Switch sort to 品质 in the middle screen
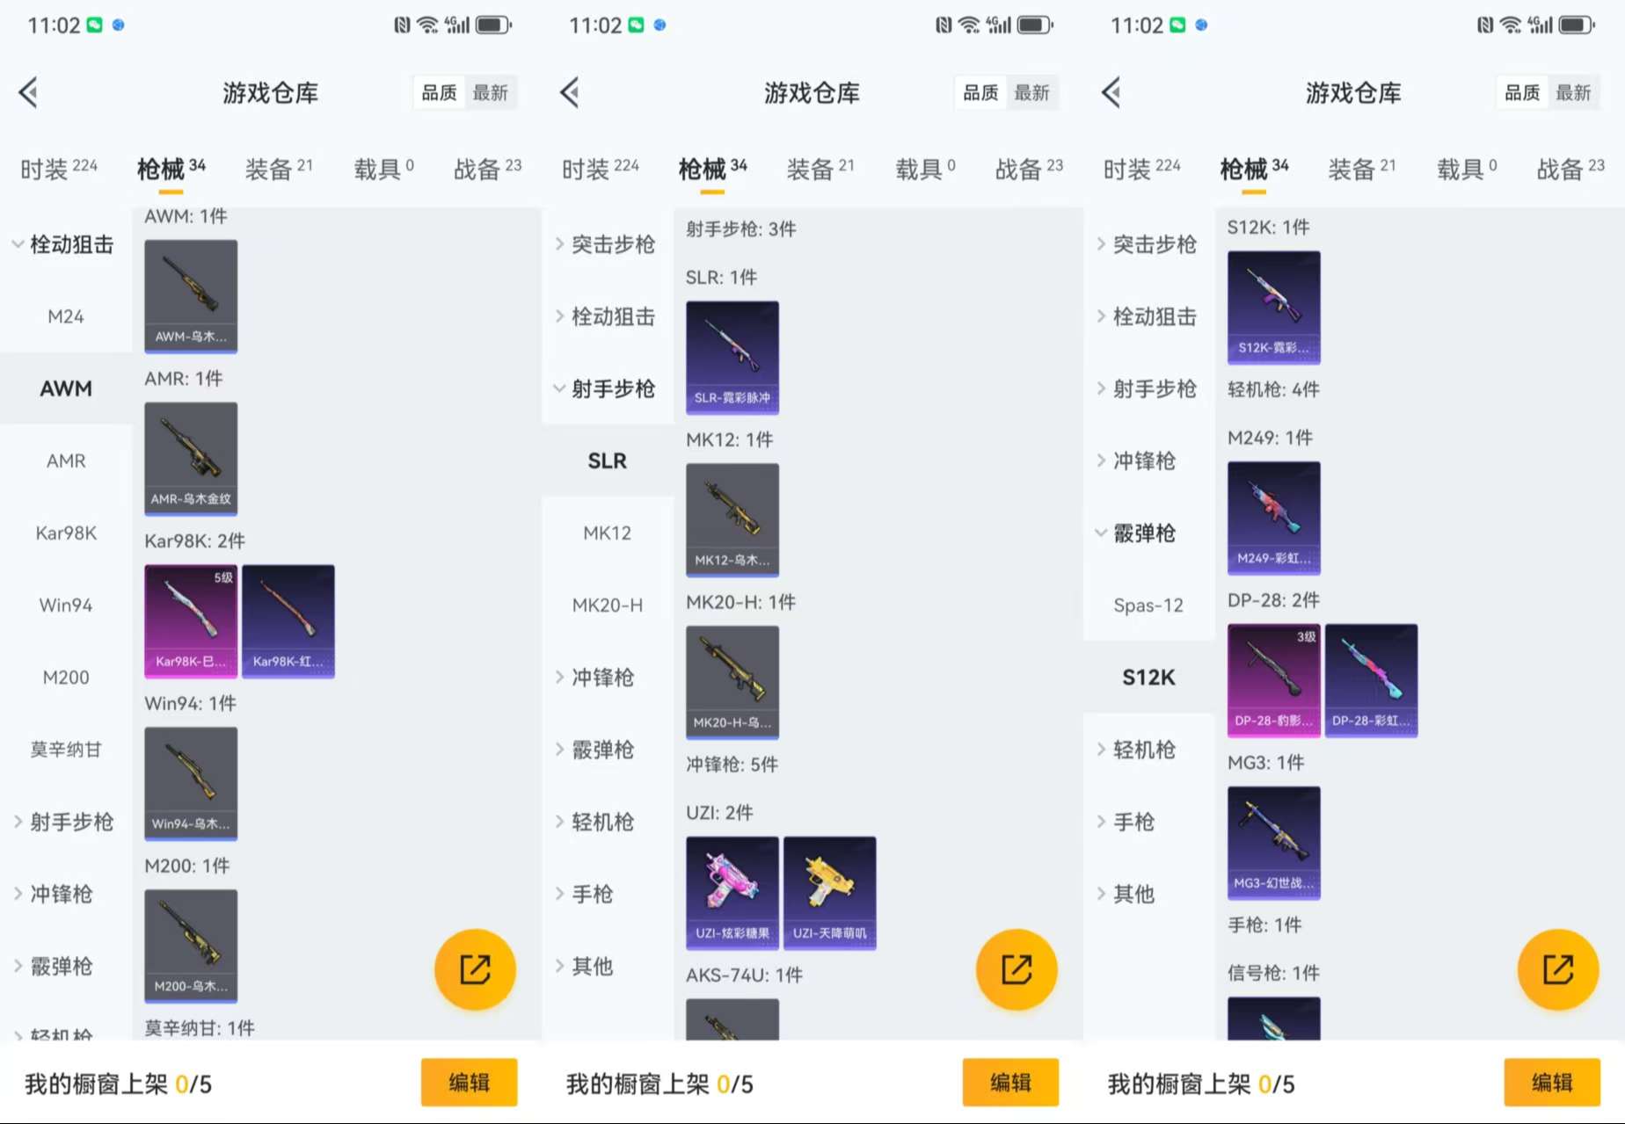The width and height of the screenshot is (1625, 1124). point(981,92)
